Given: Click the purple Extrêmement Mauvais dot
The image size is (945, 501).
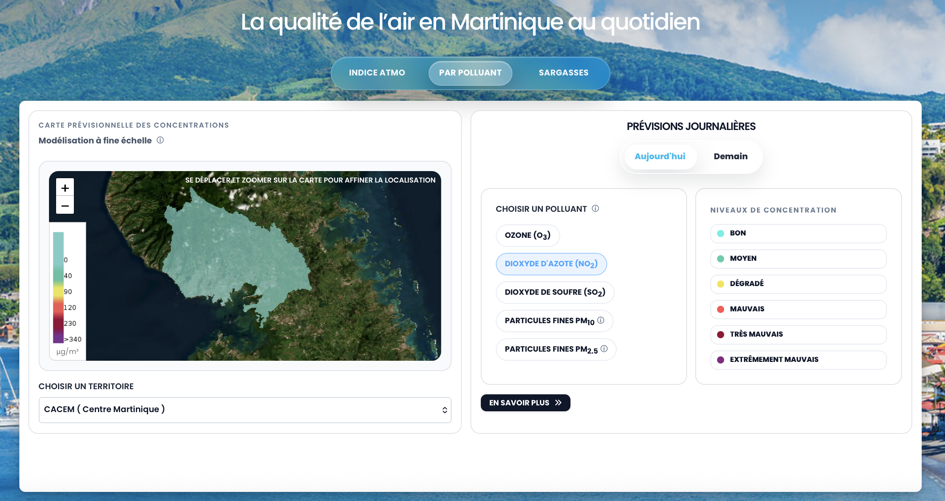Looking at the screenshot, I should pos(721,360).
